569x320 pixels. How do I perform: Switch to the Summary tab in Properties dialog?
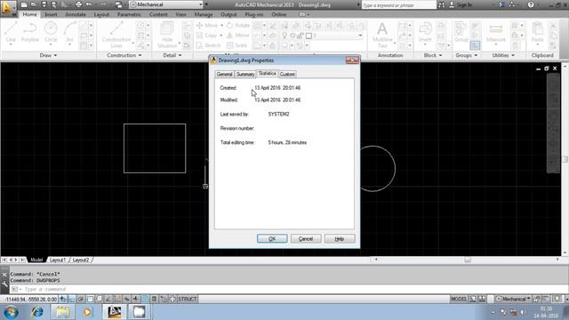coord(245,74)
